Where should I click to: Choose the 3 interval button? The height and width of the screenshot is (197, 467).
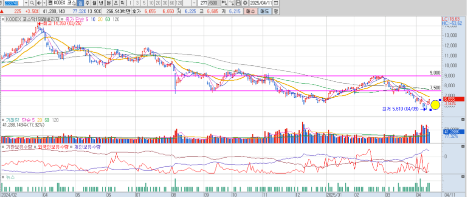tap(137, 3)
